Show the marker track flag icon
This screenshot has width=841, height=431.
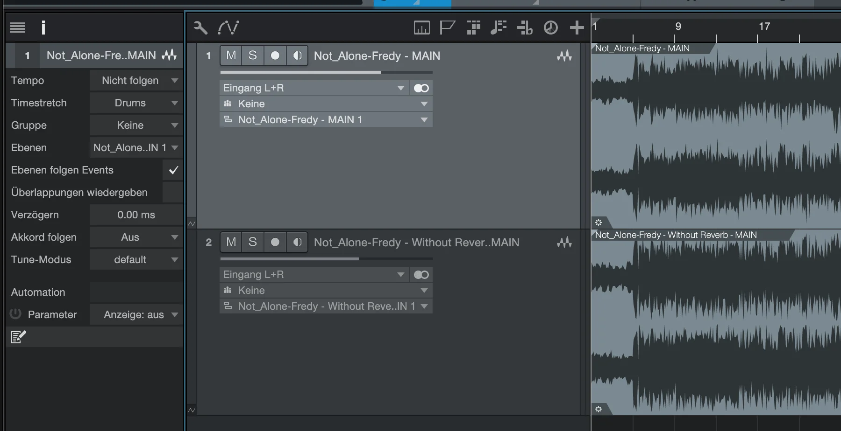448,28
